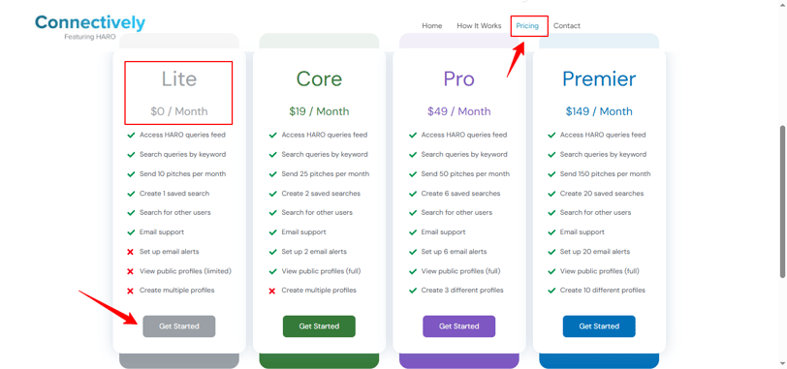Open the Home navigation link
Screen dimensions: 787x369
tap(431, 25)
